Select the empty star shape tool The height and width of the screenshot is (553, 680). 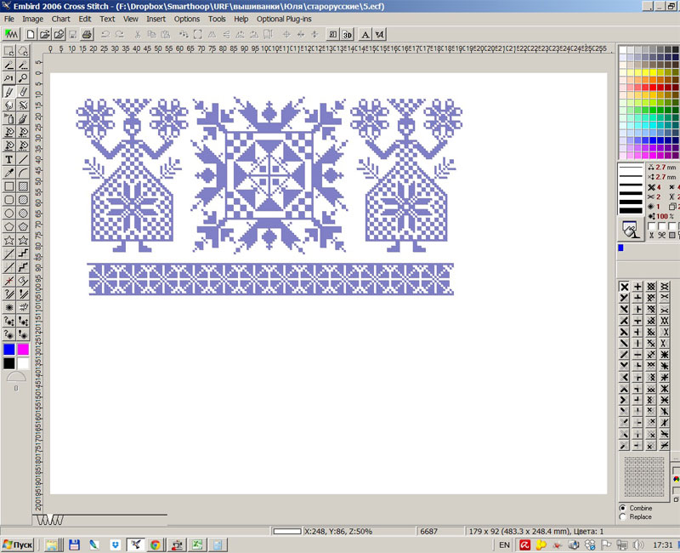coord(8,240)
